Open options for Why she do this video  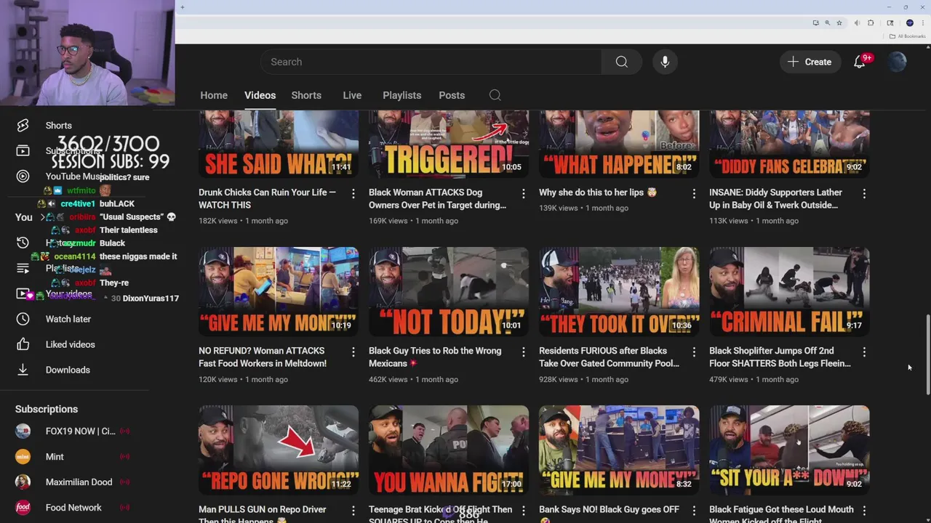(x=694, y=194)
